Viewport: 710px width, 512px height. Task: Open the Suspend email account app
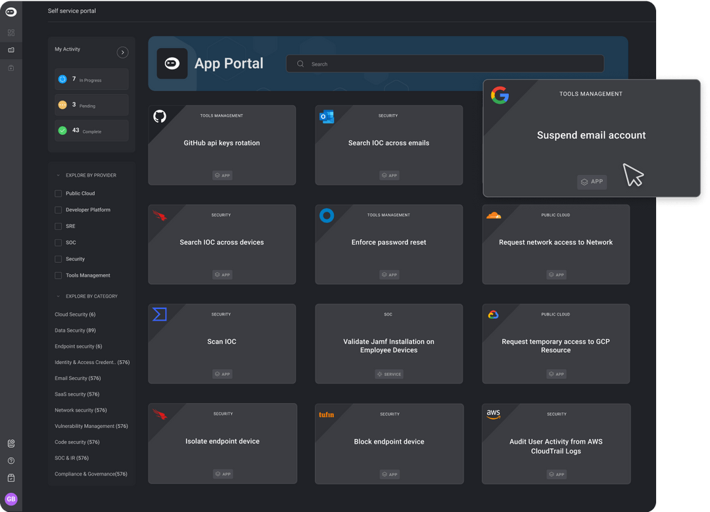pos(591,135)
